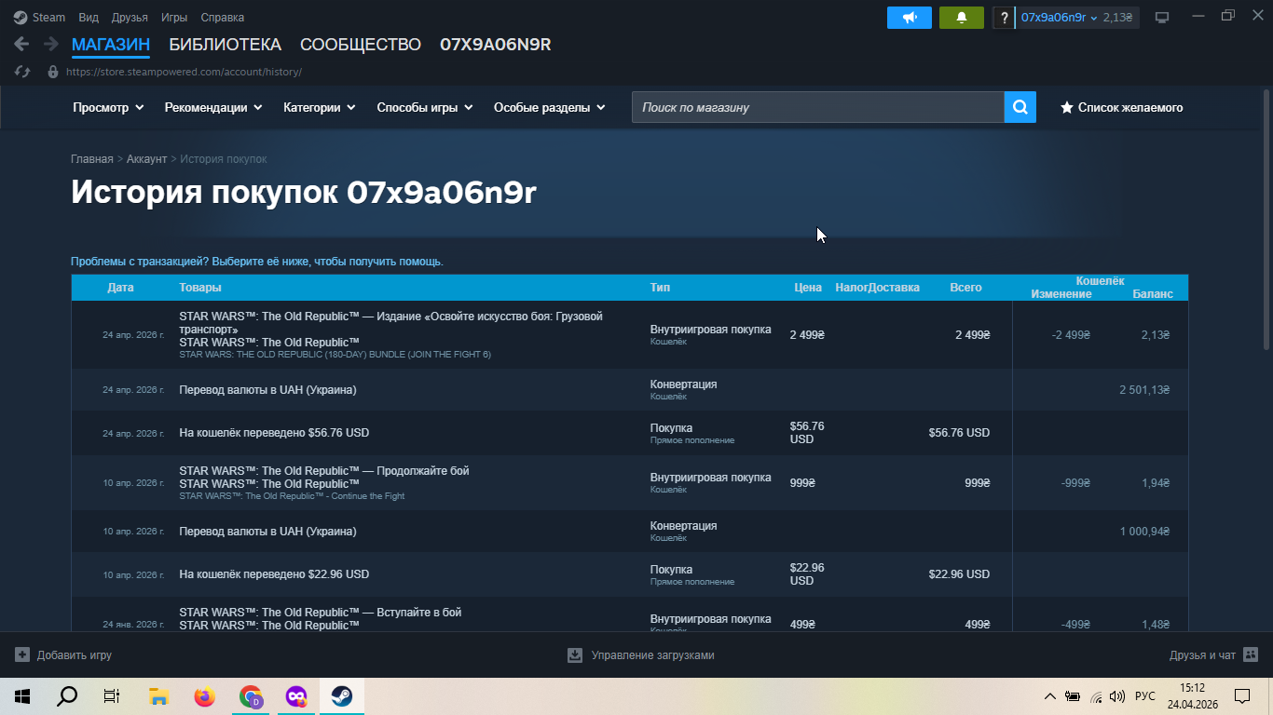Screen dimensions: 1273x715
Task: Expand the Рекомендации dropdown
Action: click(x=213, y=107)
